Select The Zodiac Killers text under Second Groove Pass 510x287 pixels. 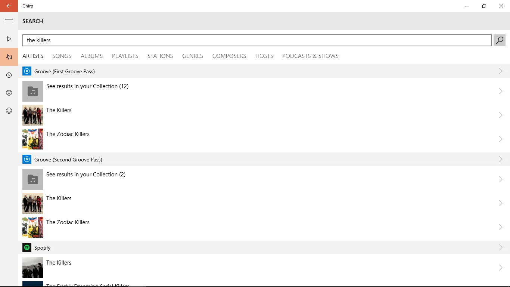click(x=68, y=222)
